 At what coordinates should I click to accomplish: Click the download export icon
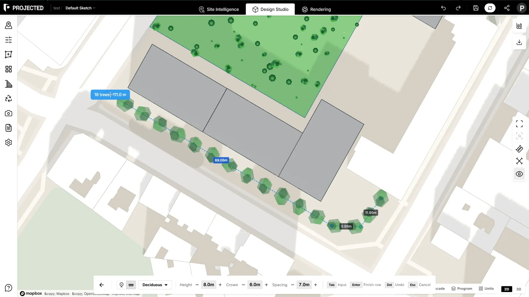pyautogui.click(x=519, y=42)
